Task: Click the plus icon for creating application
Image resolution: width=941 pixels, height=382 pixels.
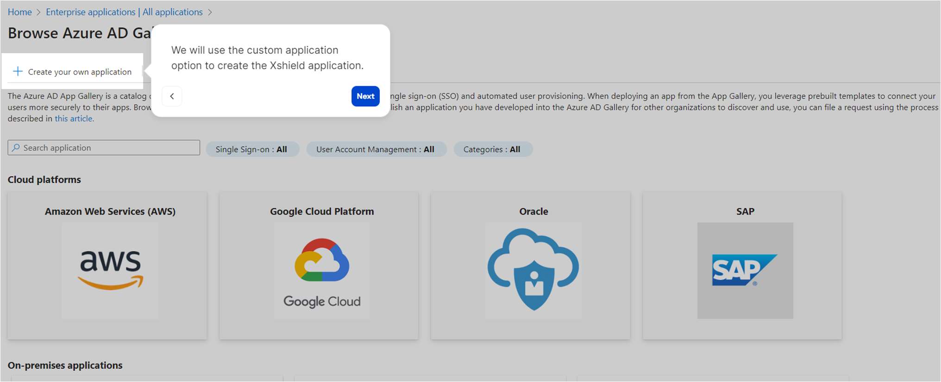Action: [18, 71]
